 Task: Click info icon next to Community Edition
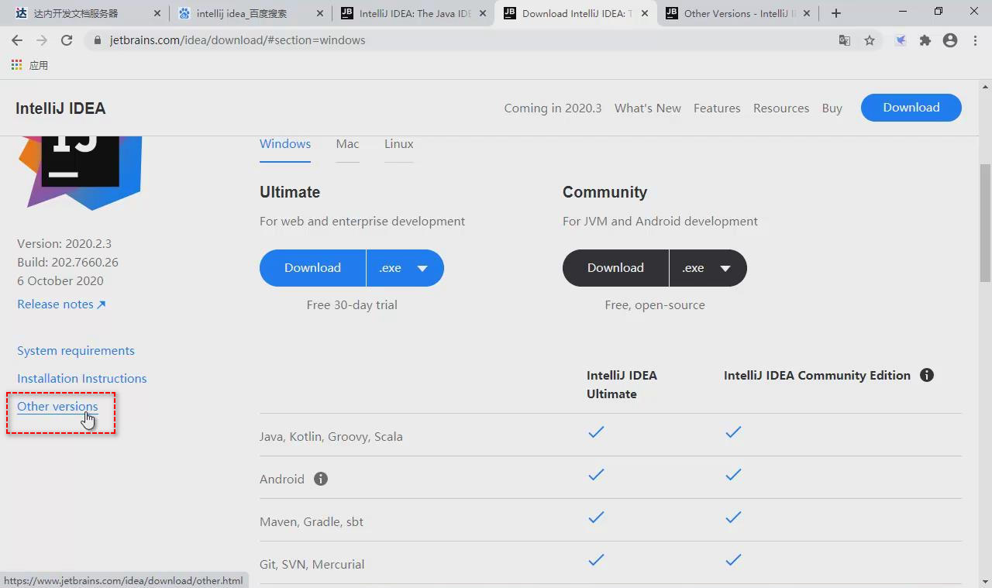[927, 375]
